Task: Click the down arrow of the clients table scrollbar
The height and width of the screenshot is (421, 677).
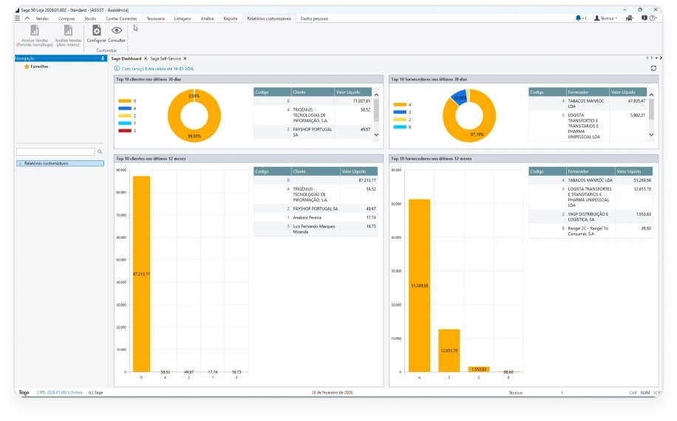Action: 376,135
